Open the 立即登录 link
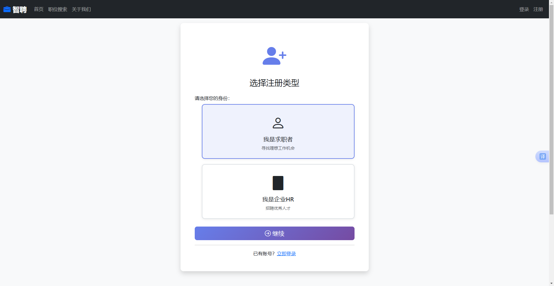554x286 pixels. coord(286,253)
